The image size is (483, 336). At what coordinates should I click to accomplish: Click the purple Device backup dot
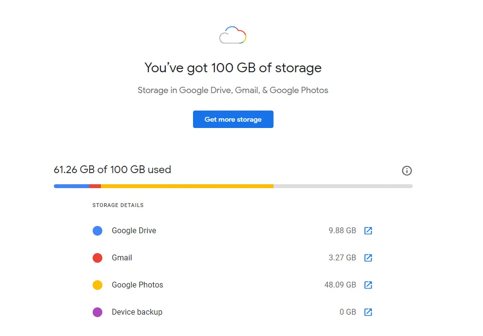(x=97, y=312)
